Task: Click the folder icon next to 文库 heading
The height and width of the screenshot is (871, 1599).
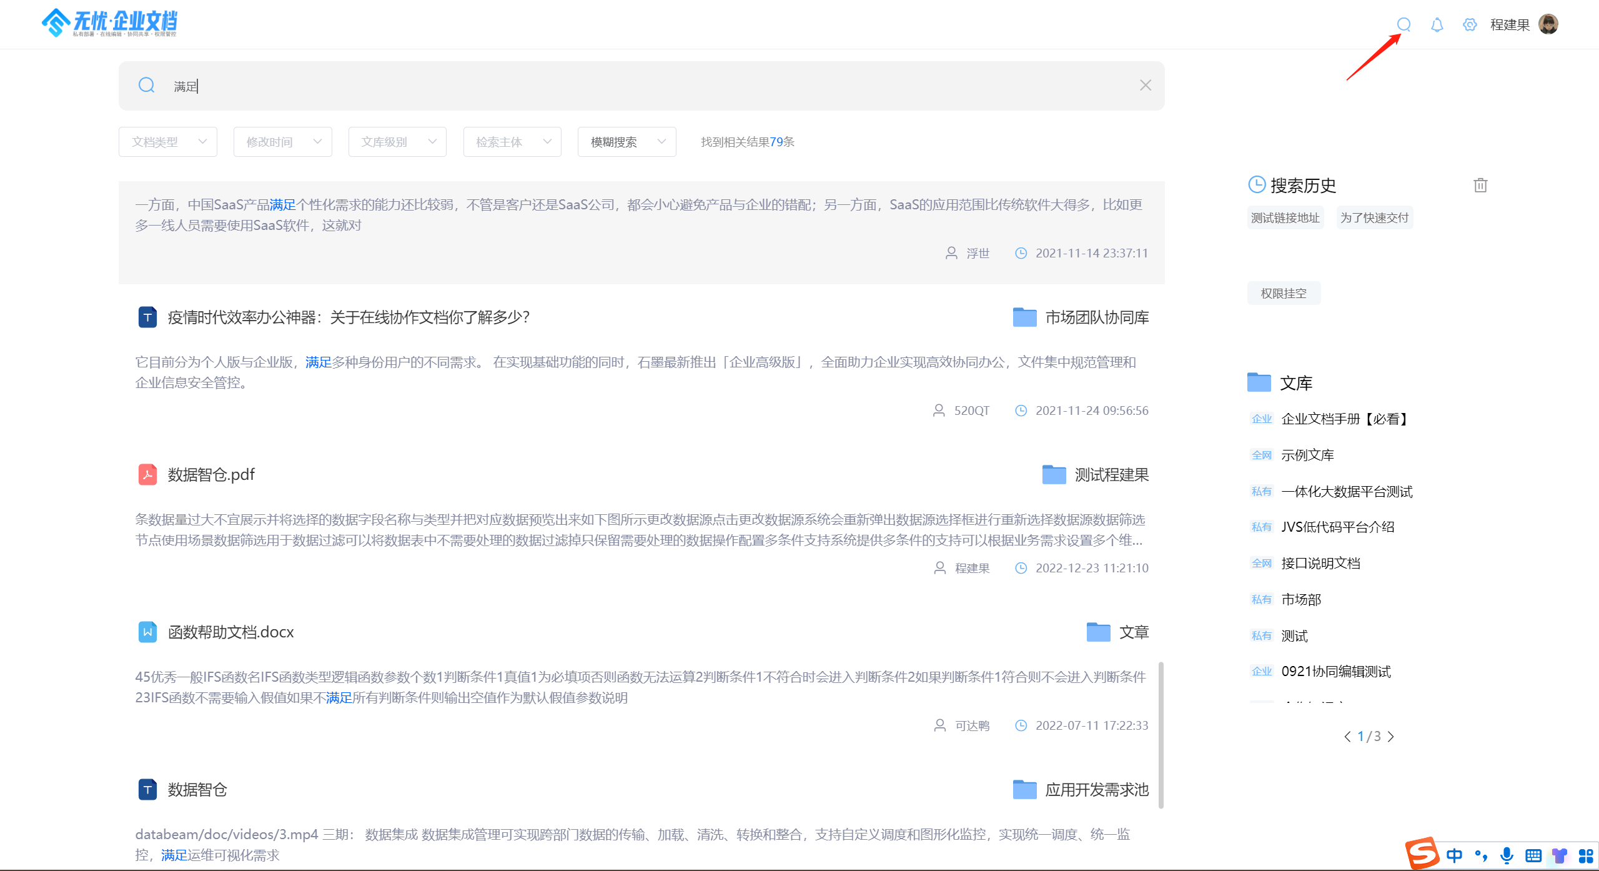Action: point(1259,382)
